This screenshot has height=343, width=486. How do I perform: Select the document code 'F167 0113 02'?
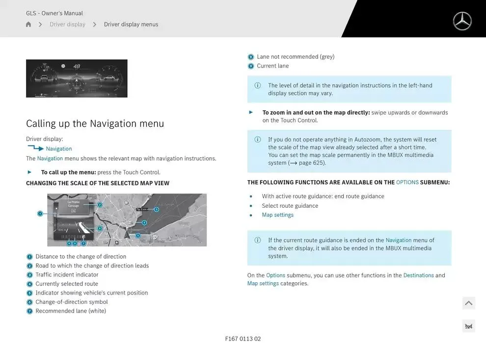(x=243, y=339)
